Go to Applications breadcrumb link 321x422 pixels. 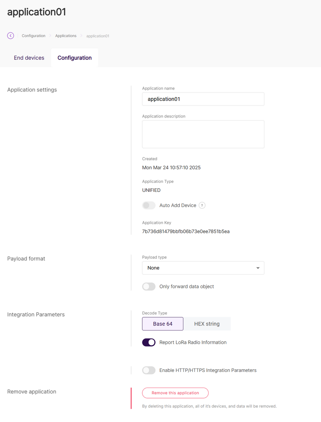(66, 36)
